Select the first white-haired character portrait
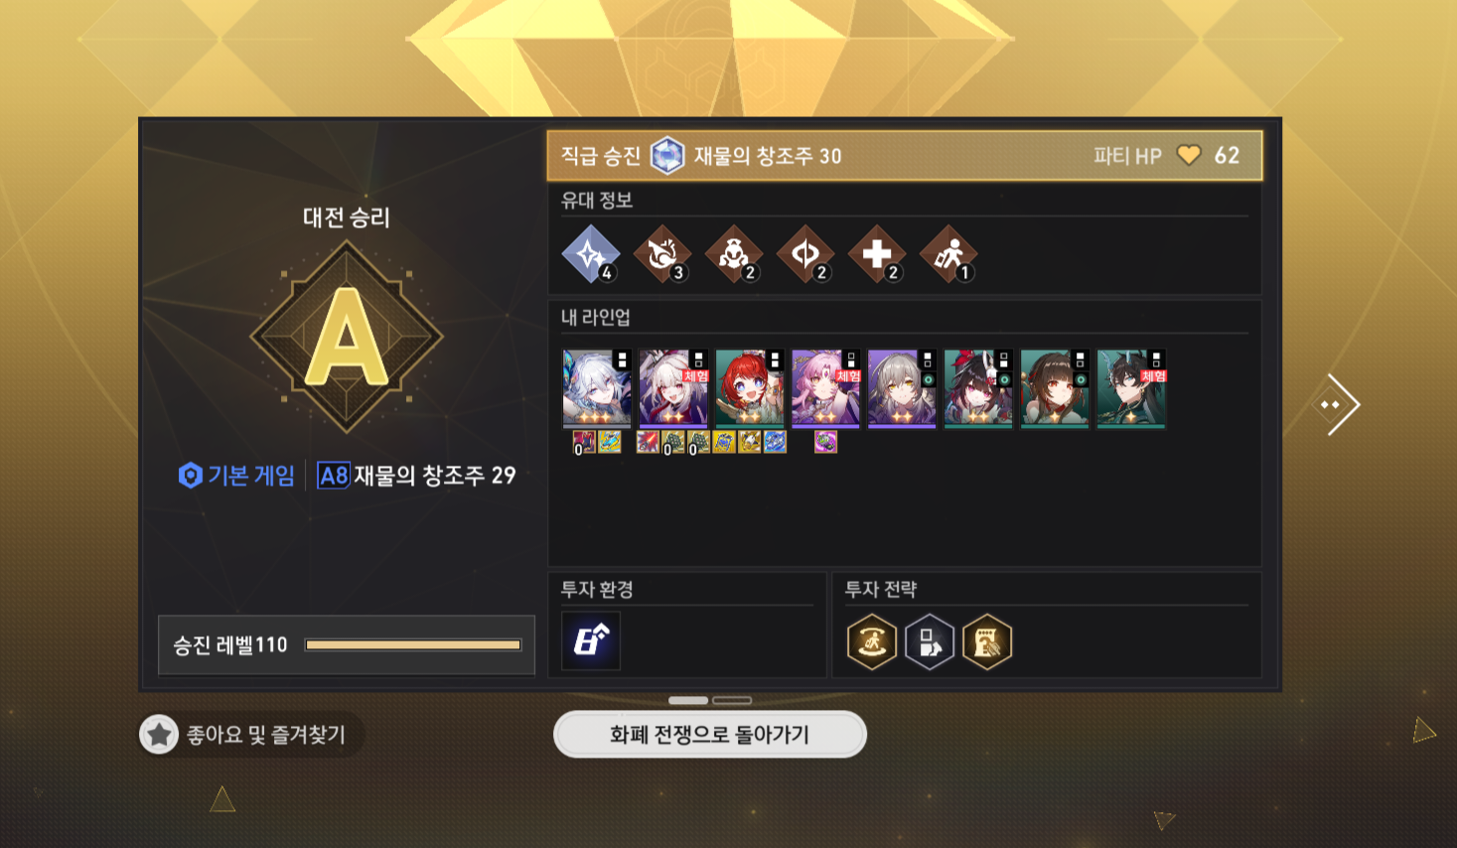 [x=597, y=388]
